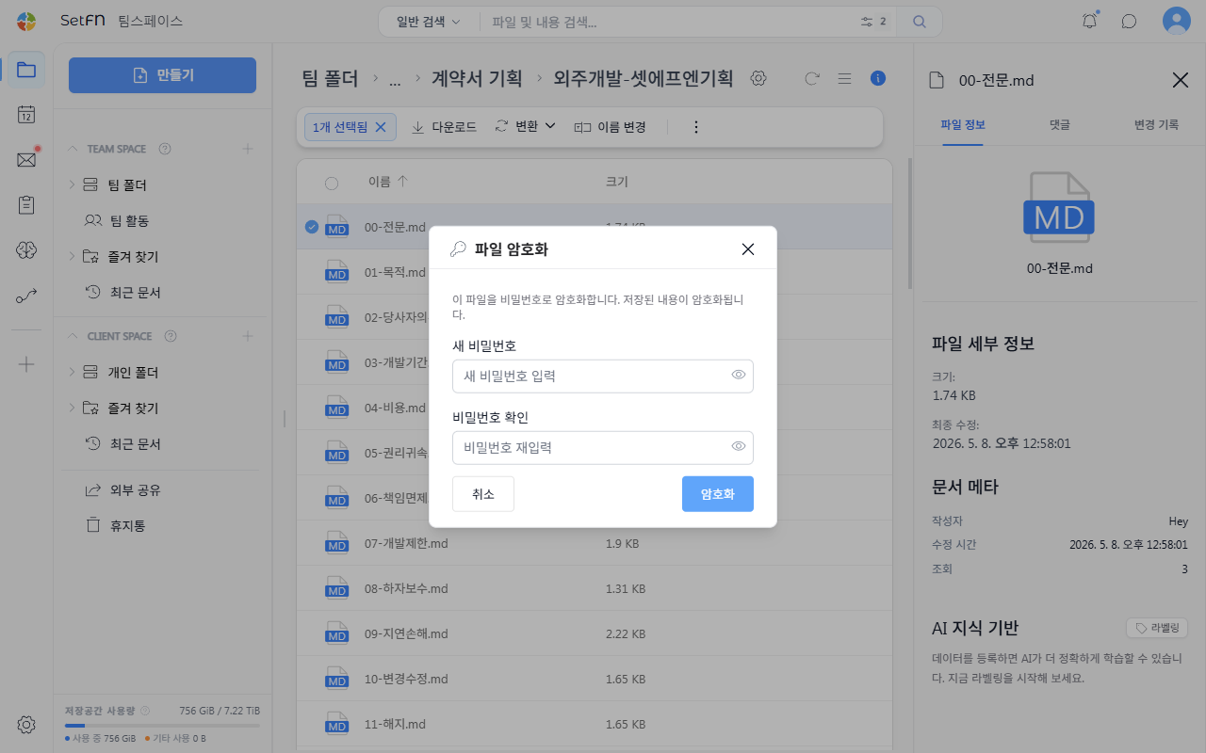Viewport: 1206px width, 753px height.
Task: Show confirm password with eye icon
Action: 739,447
